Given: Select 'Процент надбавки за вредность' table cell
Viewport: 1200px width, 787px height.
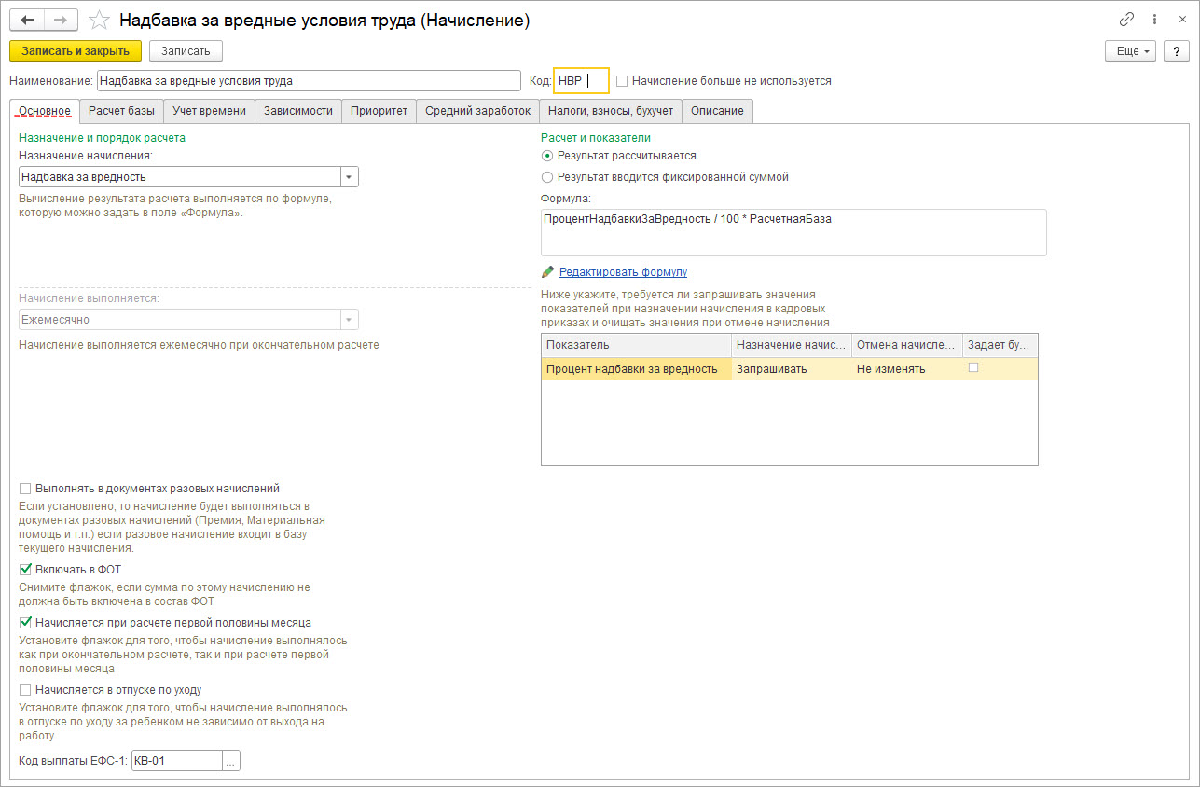Looking at the screenshot, I should [636, 369].
